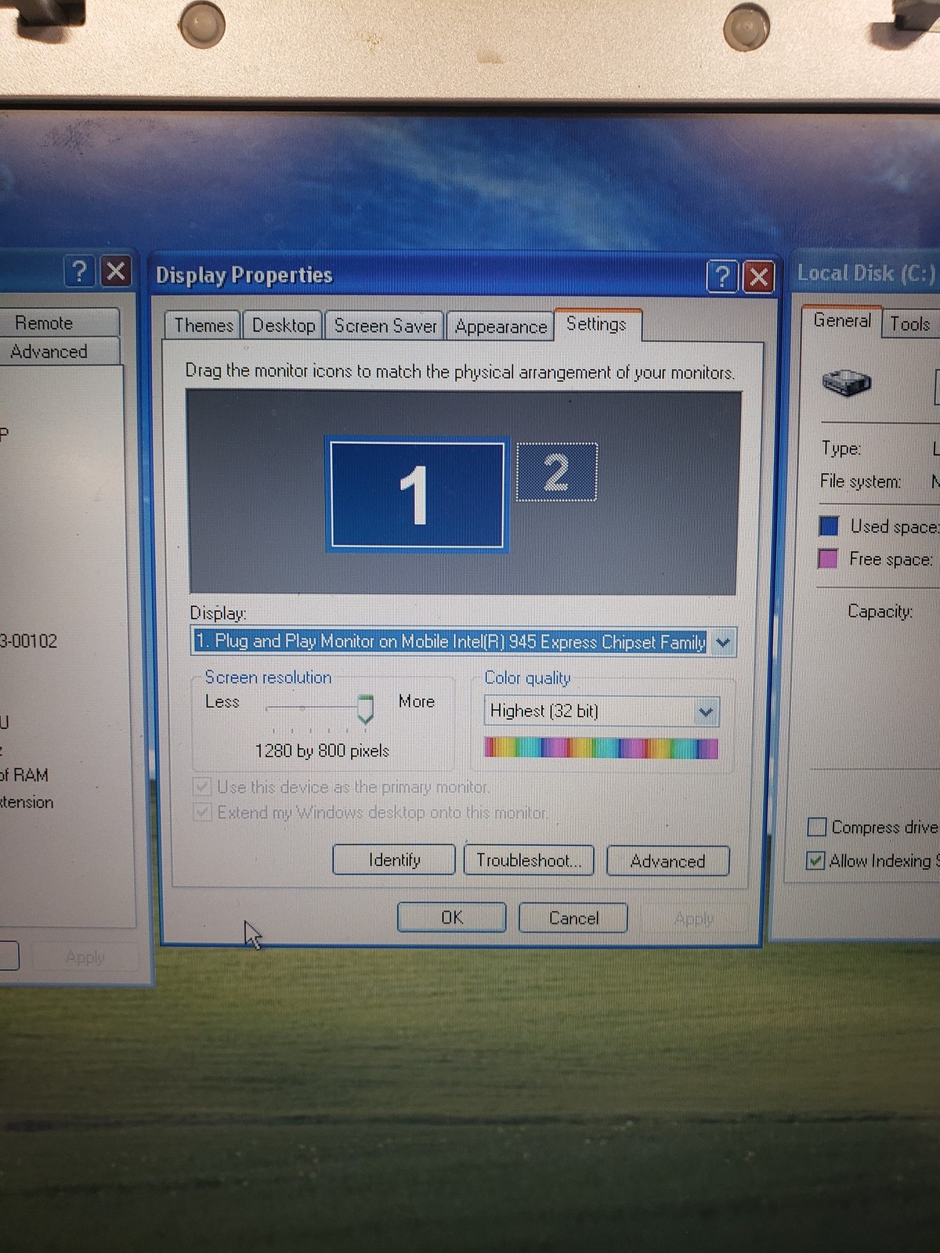940x1253 pixels.
Task: Click the Identify button
Action: pyautogui.click(x=394, y=860)
